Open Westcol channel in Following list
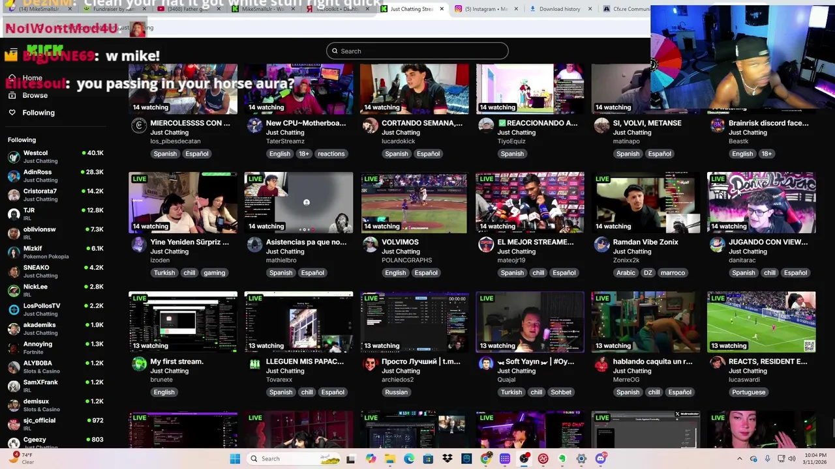835x469 pixels. (55, 157)
